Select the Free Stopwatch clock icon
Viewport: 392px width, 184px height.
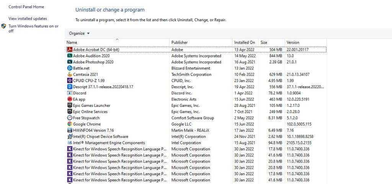70,118
